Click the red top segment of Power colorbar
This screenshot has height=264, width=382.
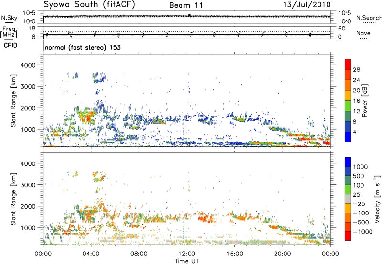tap(348, 64)
